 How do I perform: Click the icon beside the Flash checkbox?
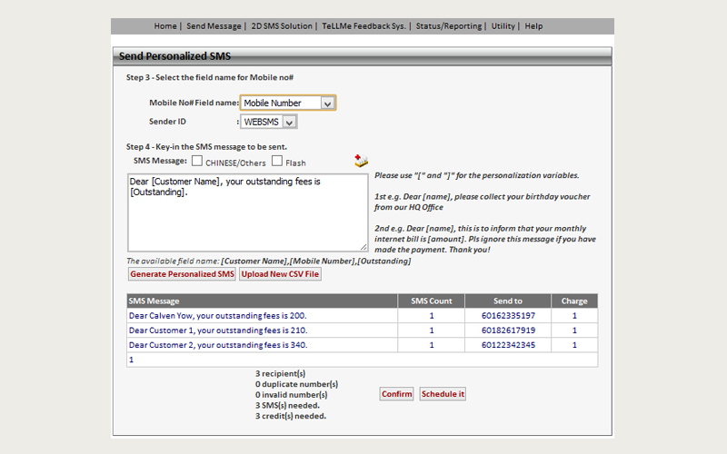coord(361,161)
